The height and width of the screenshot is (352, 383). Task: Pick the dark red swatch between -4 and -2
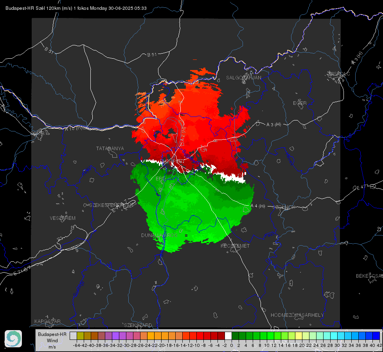221,336
